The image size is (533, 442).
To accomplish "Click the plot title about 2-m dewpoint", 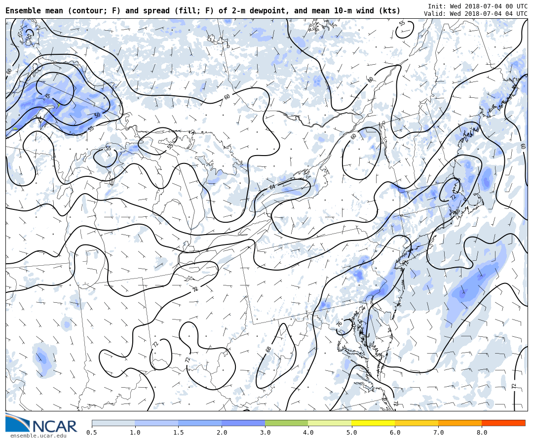I will [x=203, y=10].
